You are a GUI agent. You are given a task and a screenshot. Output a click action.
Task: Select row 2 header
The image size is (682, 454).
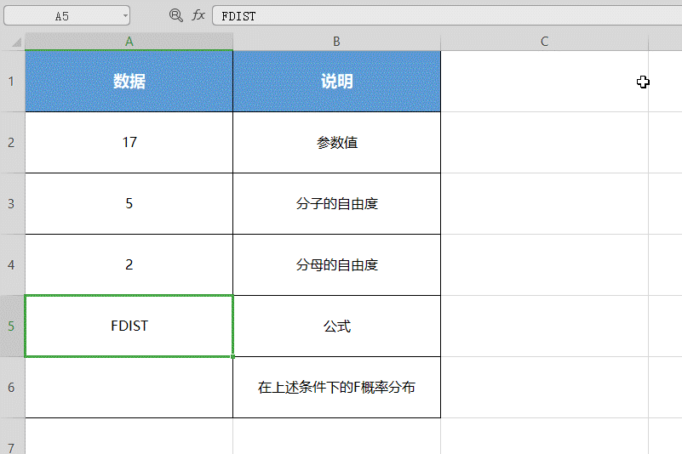12,143
